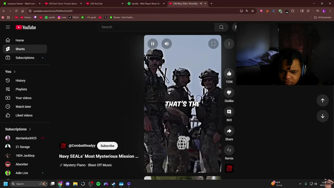Image resolution: width=334 pixels, height=188 pixels.
Task: Open Shorts in the sidebar
Action: coord(25,49)
